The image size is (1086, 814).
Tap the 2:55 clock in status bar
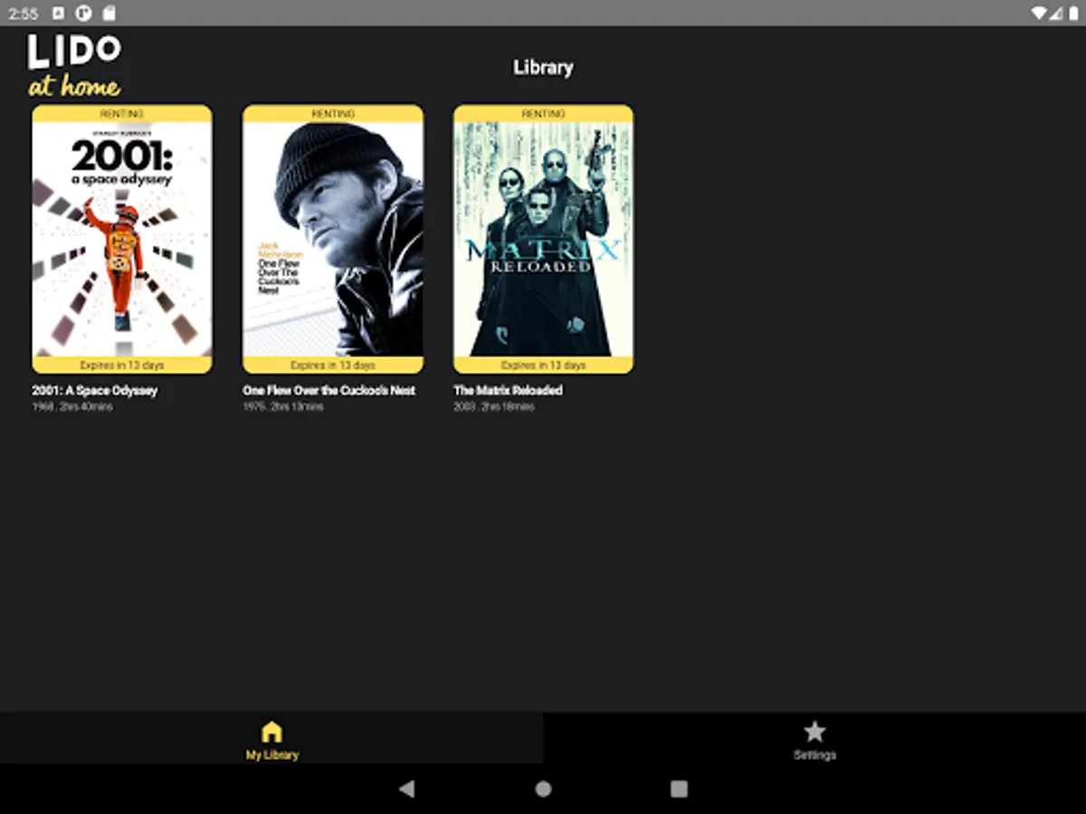pos(24,14)
